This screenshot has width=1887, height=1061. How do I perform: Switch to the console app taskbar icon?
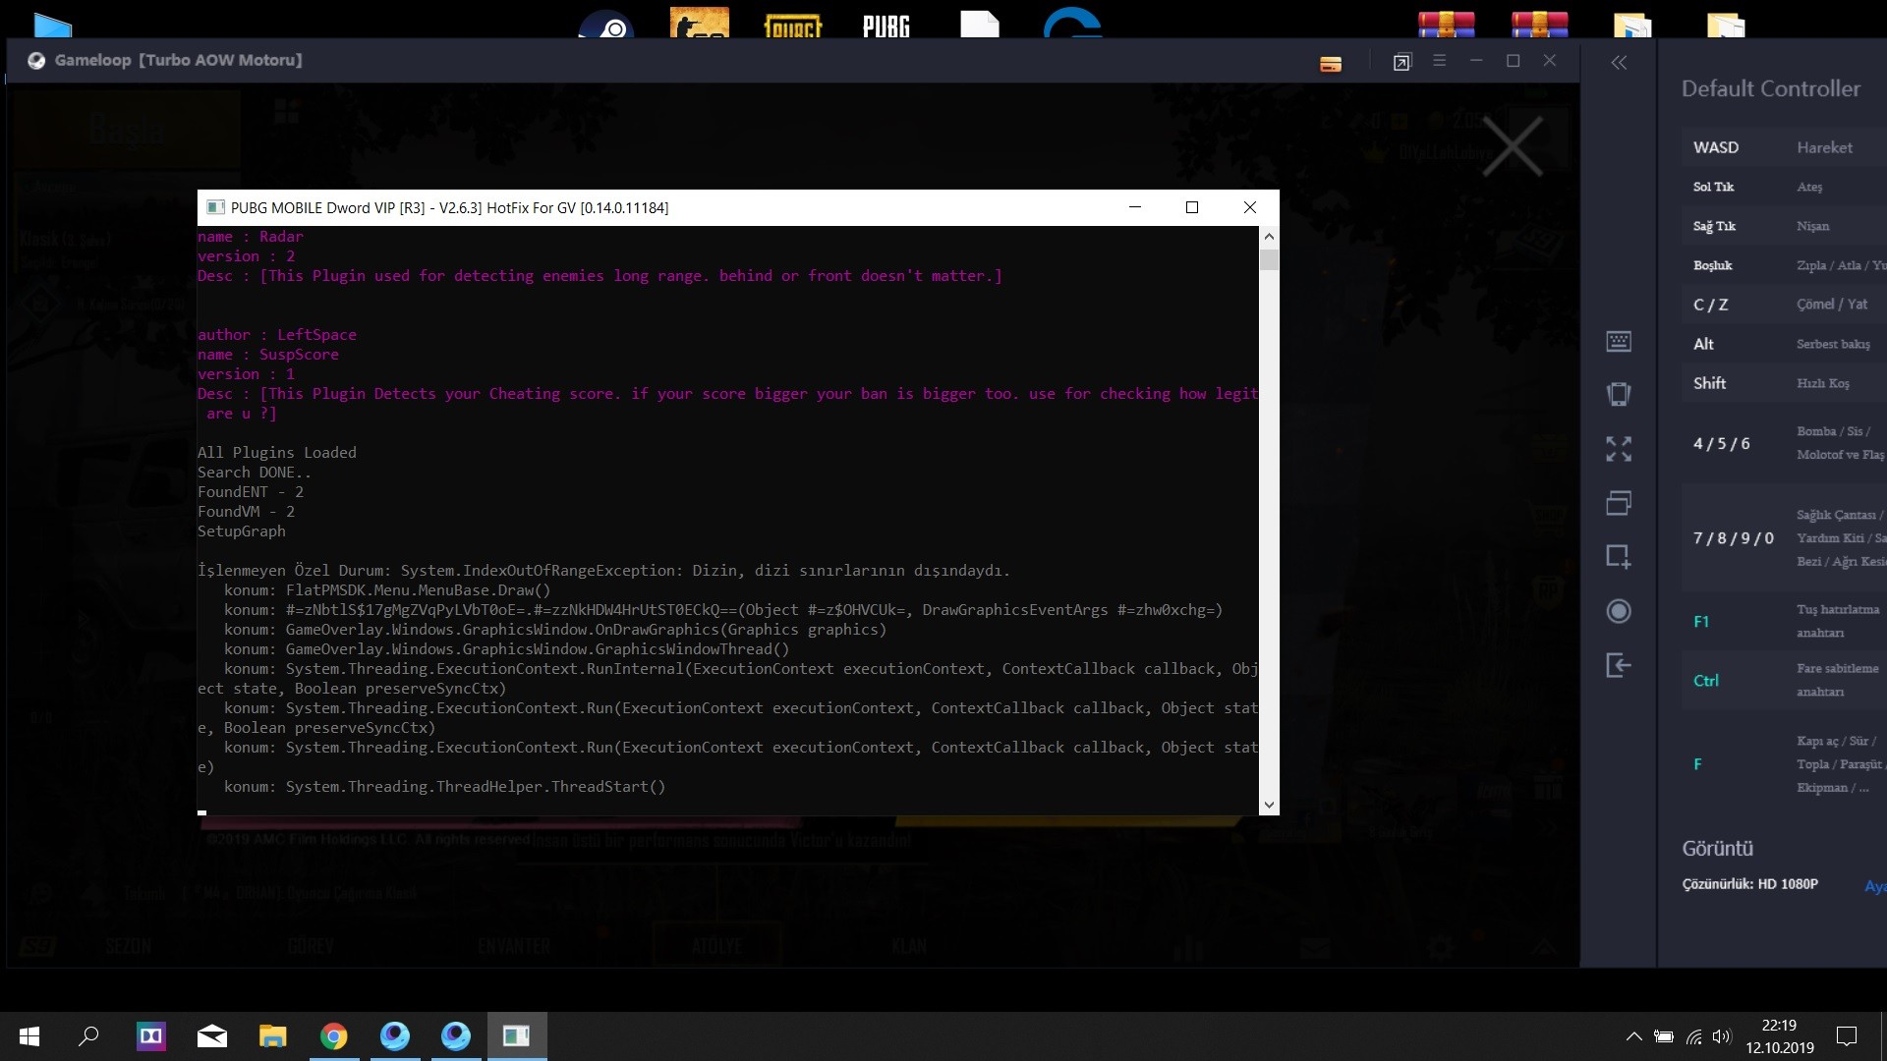(x=517, y=1036)
